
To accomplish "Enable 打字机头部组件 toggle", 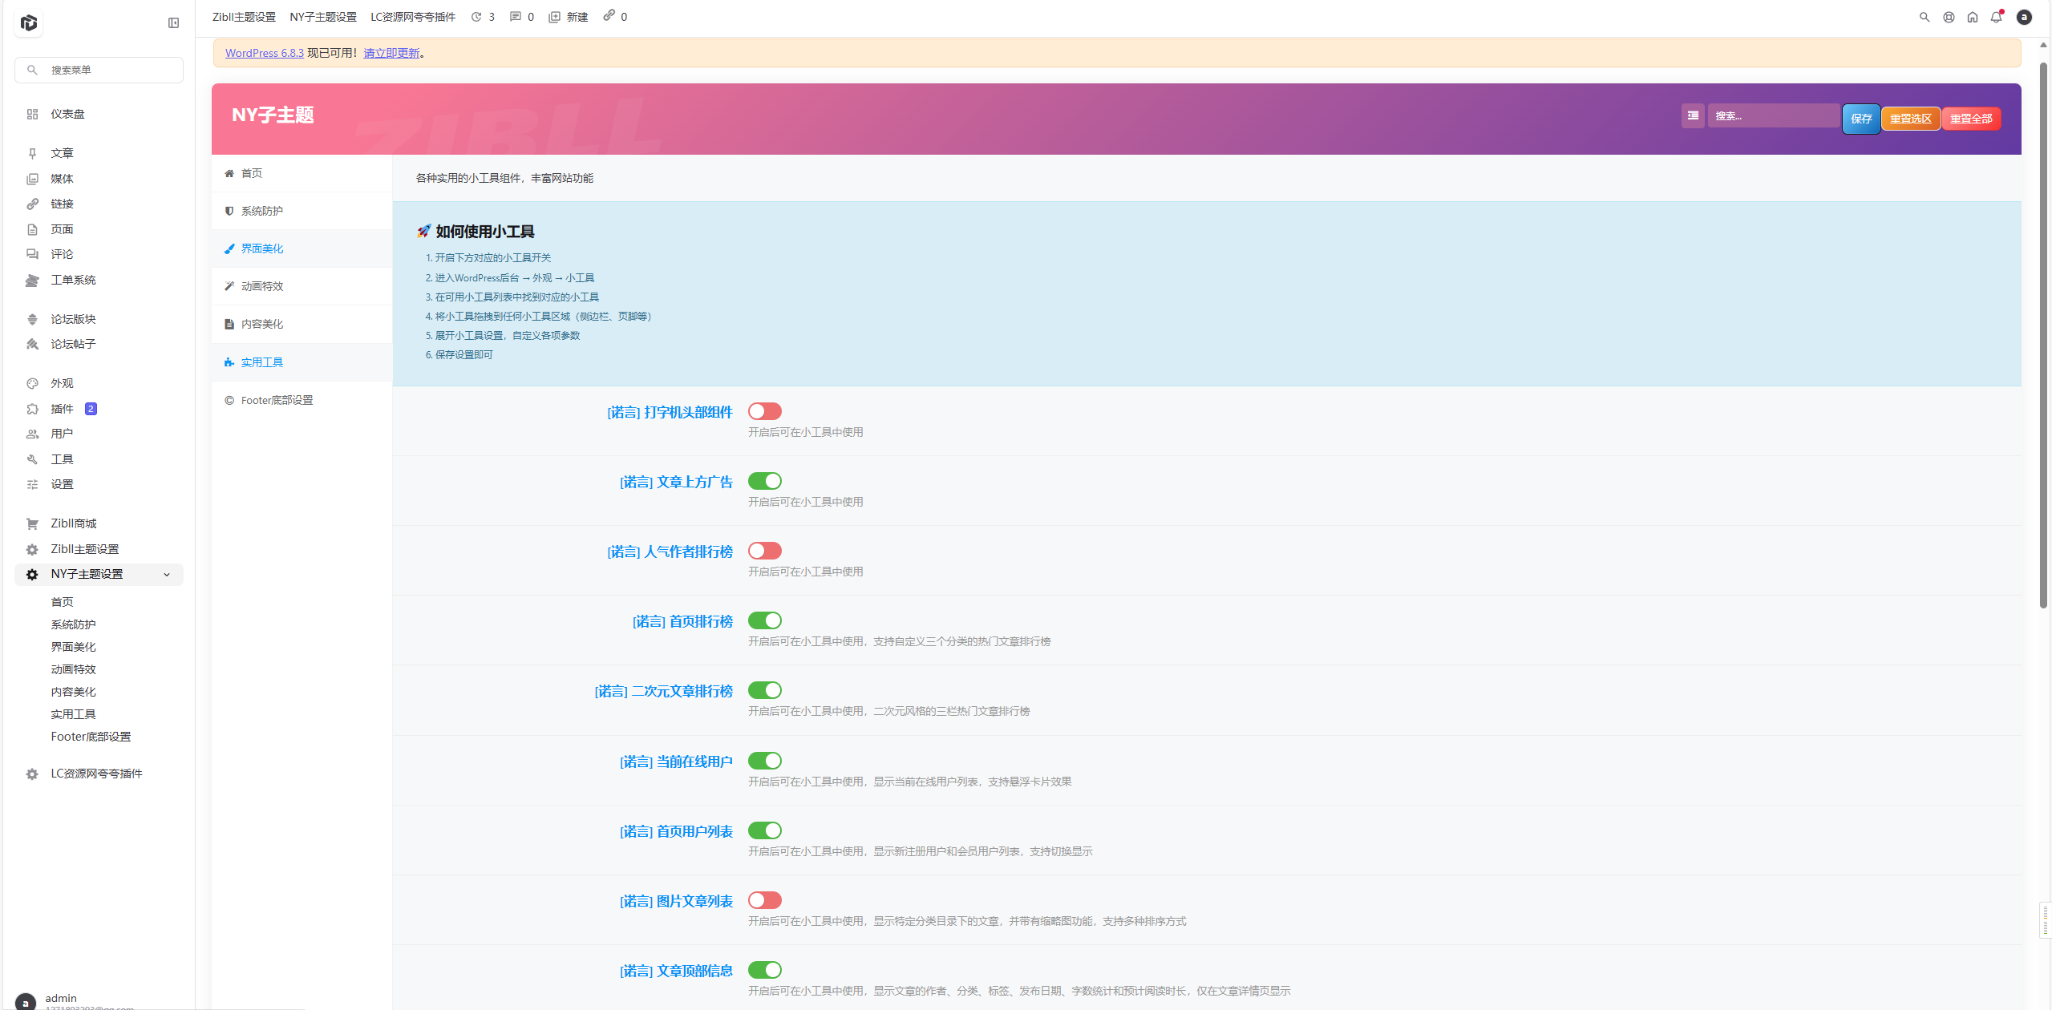I will click(764, 411).
